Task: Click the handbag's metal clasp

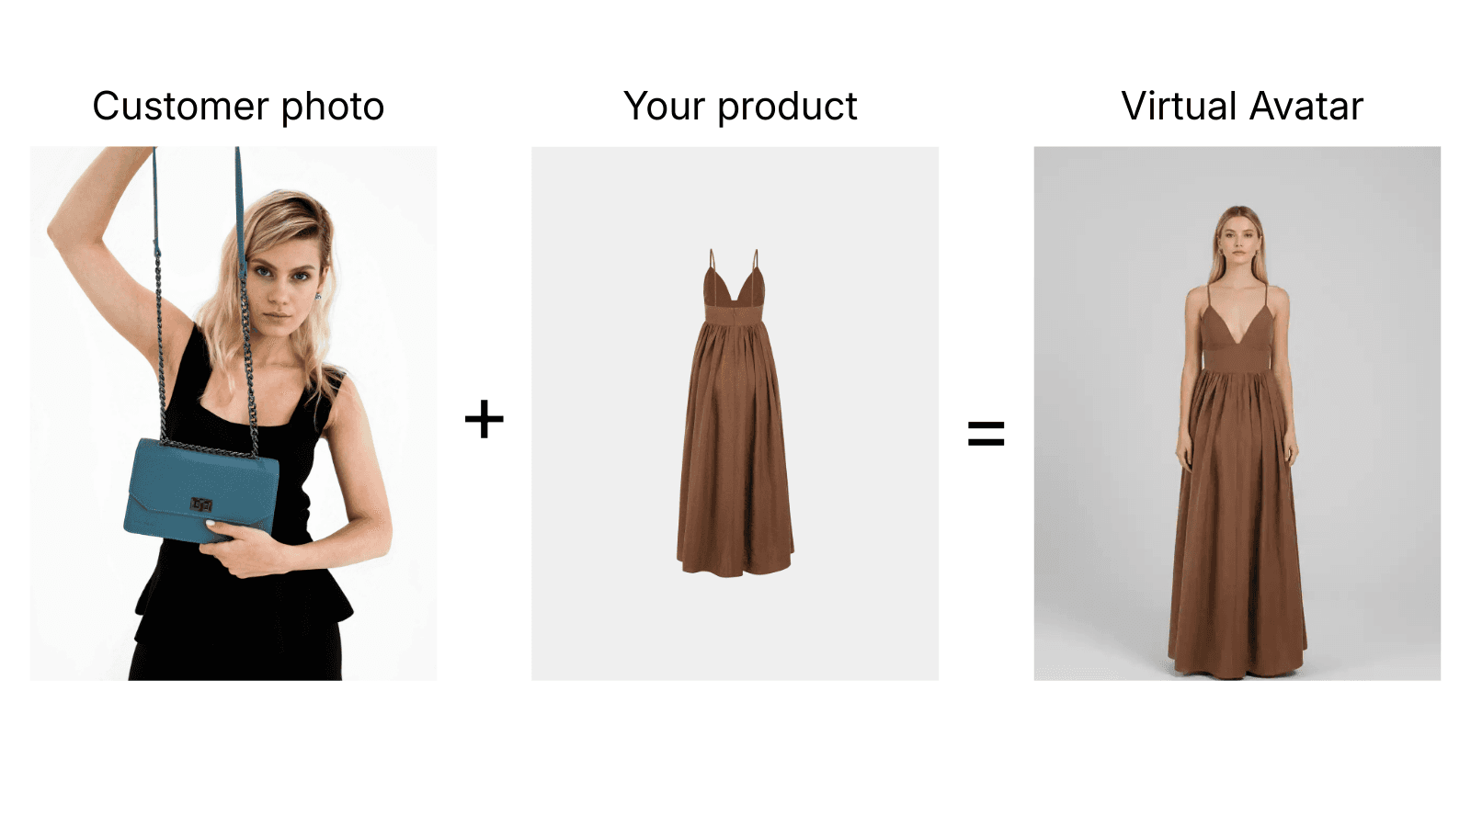Action: click(201, 504)
